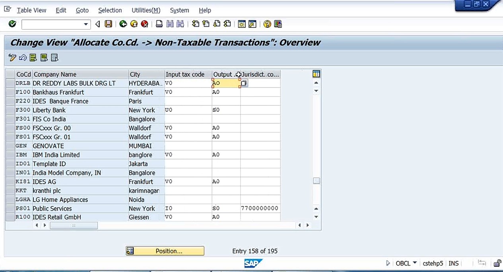
Task: Open the OBCL dropdown in the status bar
Action: click(x=415, y=263)
